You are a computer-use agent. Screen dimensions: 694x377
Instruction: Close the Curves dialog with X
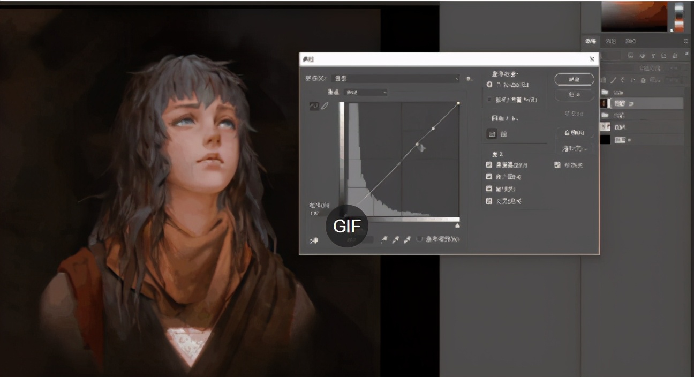592,59
